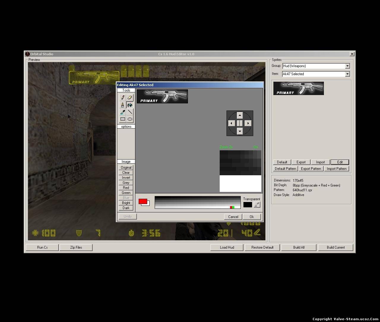Click the Default Pattern button
Image resolution: width=380 pixels, height=322 pixels.
click(x=285, y=169)
